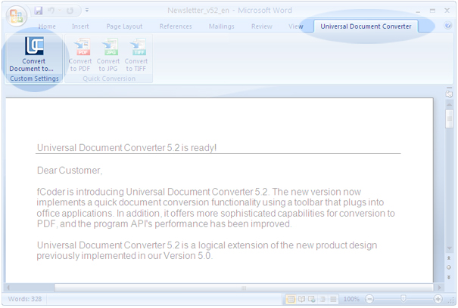
Task: Switch to Draft view
Action: [332, 299]
